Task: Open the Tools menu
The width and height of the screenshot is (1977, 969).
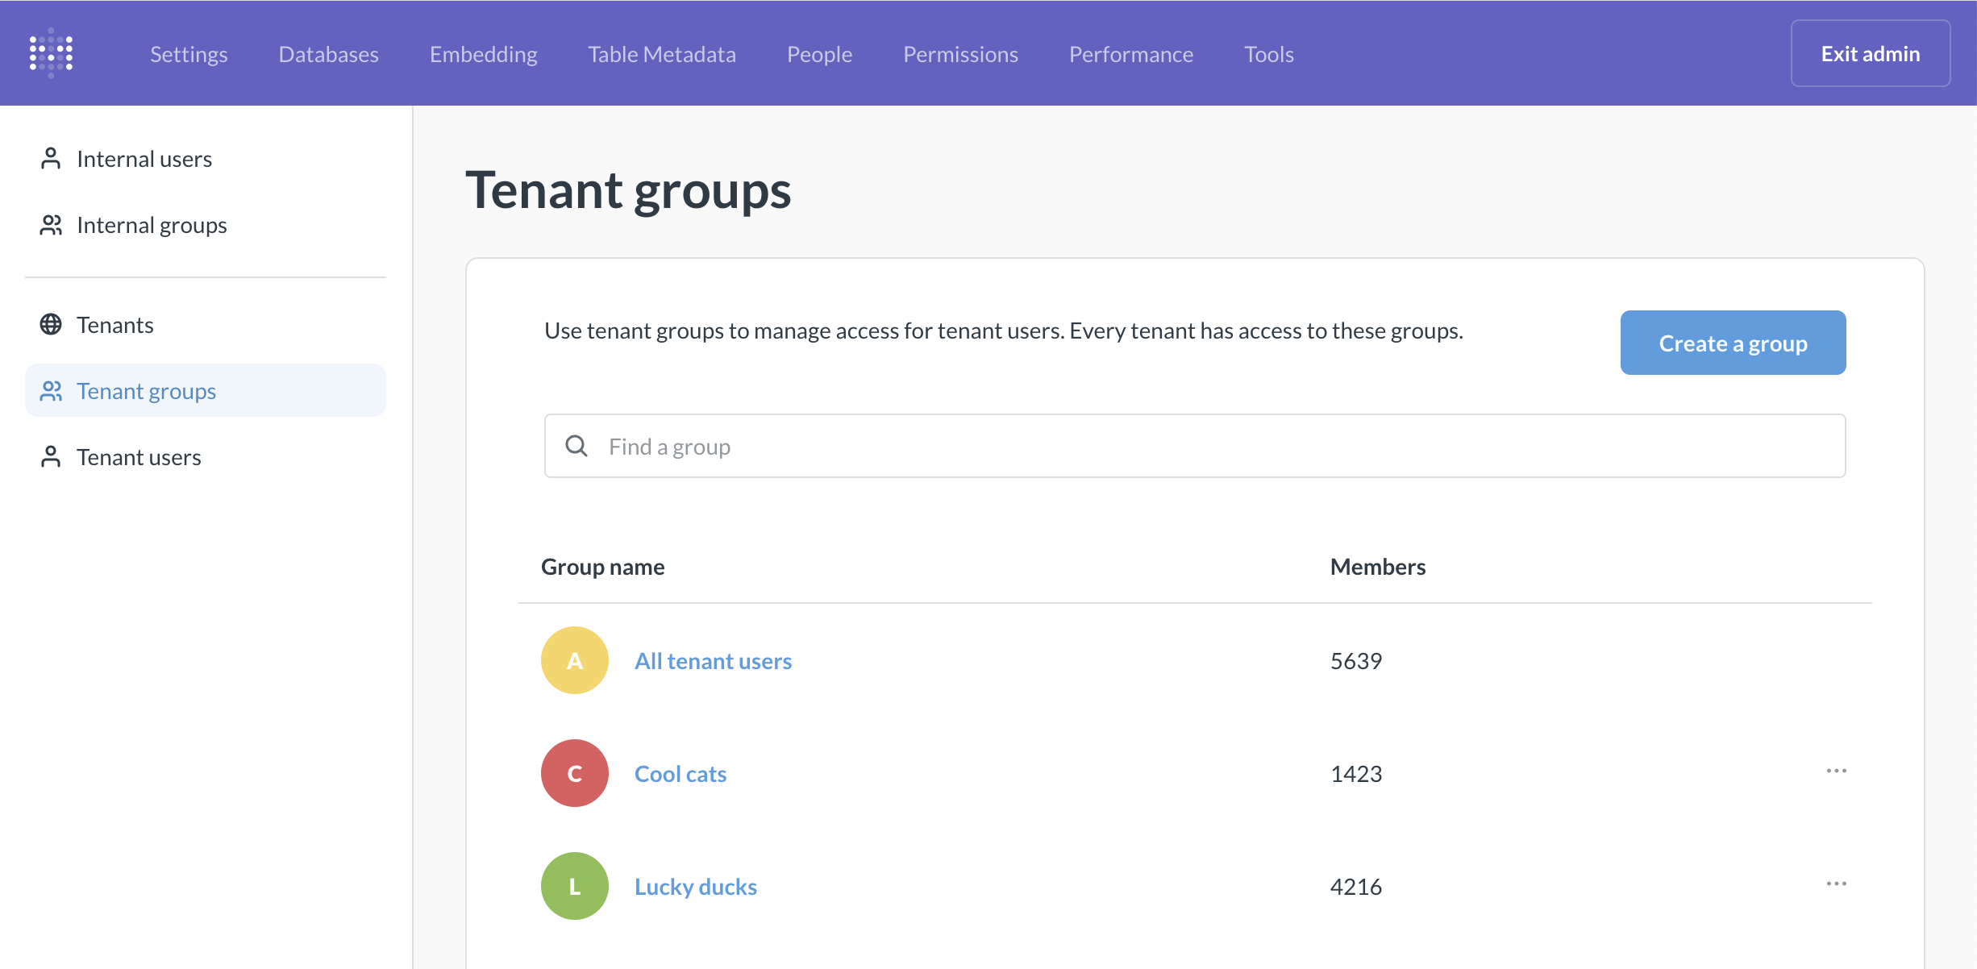Action: [1268, 53]
